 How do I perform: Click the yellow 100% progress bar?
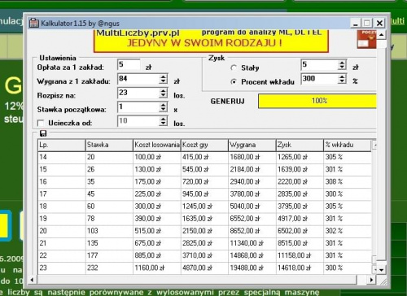tap(317, 101)
